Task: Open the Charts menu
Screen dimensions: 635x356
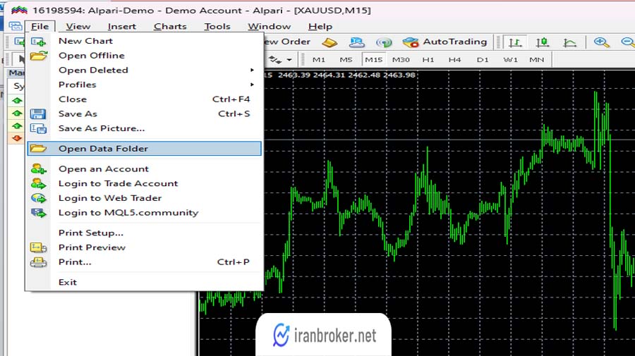Action: pyautogui.click(x=170, y=26)
